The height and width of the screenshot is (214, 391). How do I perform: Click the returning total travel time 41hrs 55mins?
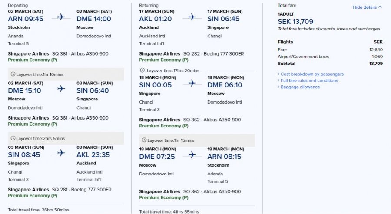click(x=169, y=211)
